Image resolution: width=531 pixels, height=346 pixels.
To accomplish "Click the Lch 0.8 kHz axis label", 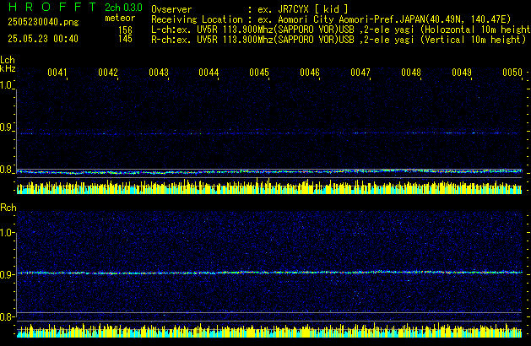I will 6,170.
